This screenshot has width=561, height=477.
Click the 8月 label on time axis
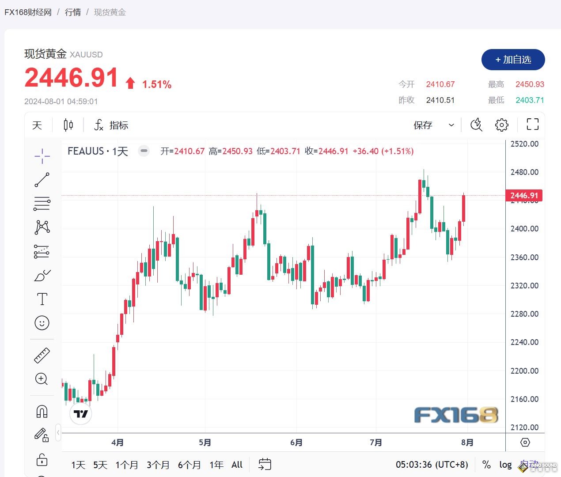click(x=467, y=442)
